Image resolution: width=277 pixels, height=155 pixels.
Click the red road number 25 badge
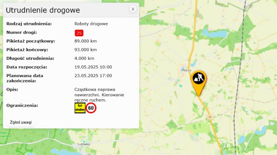point(79,33)
